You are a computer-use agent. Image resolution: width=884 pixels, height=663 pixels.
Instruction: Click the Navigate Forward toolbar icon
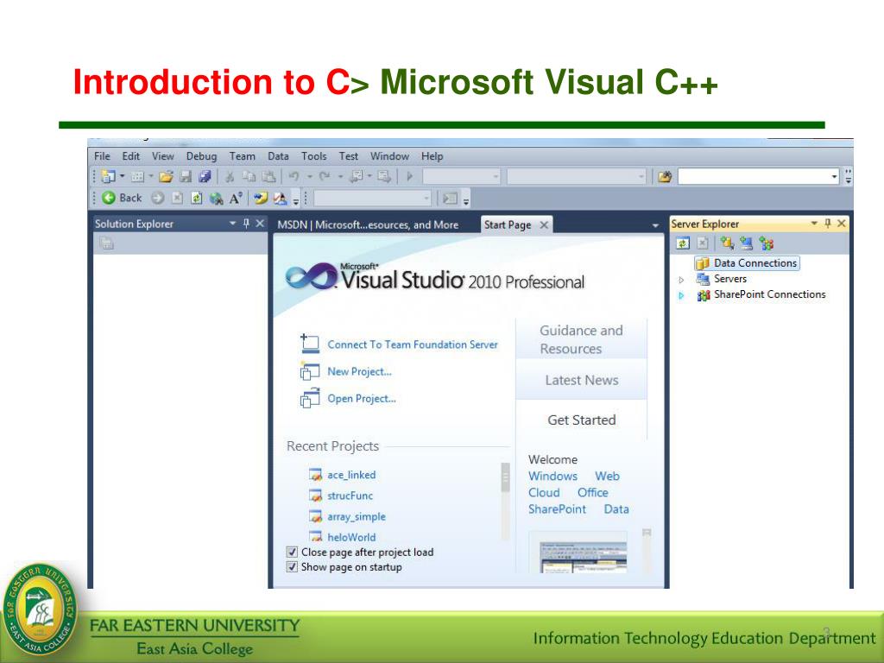(384, 176)
